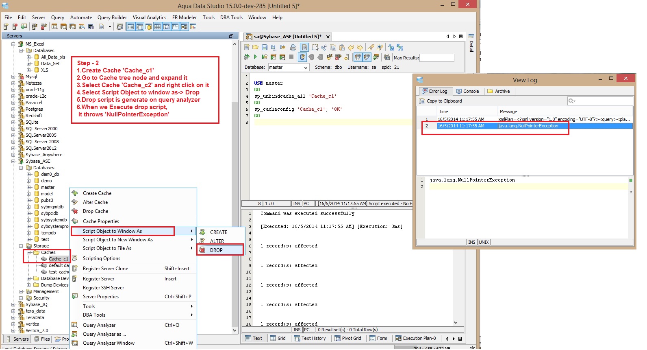Open the Query Builder menu

tap(112, 17)
